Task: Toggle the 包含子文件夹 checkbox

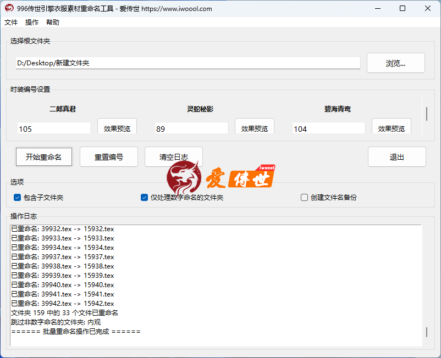Action: (x=18, y=198)
